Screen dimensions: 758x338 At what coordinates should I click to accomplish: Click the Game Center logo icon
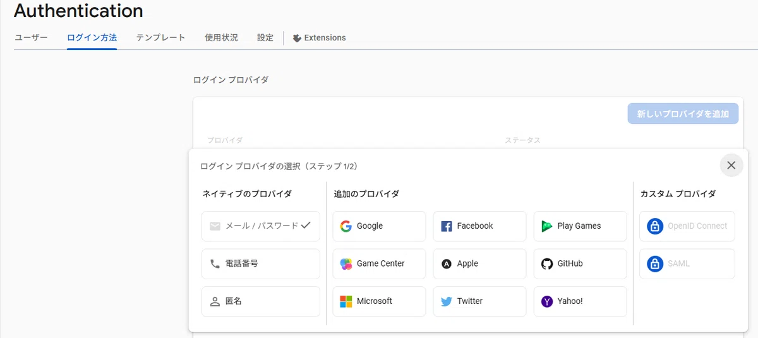pos(346,264)
